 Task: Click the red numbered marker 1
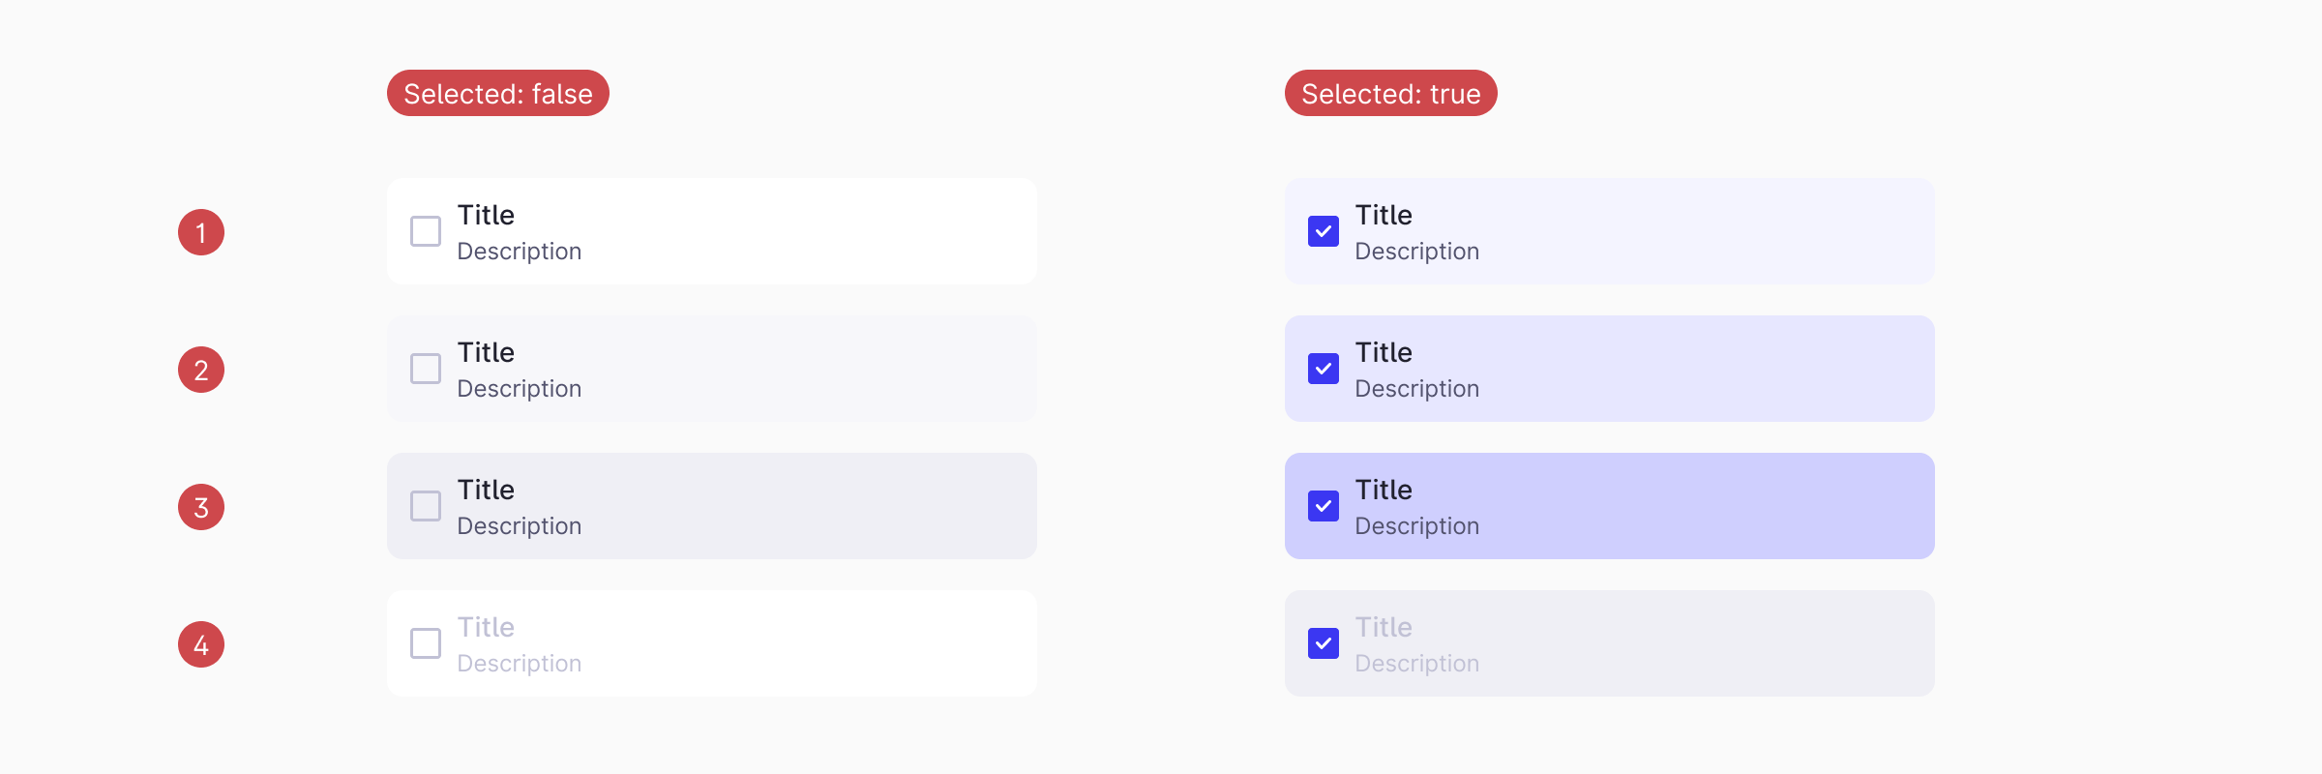click(200, 230)
